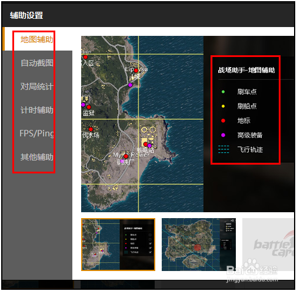Switch to the 自动截图 tab

(x=37, y=63)
